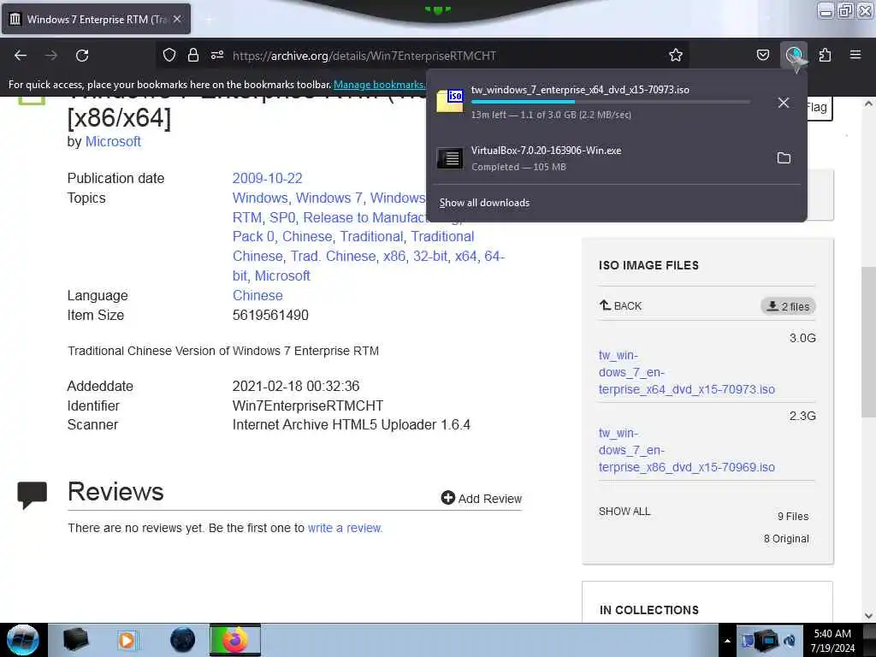
Task: Click the page vertical scrollbar thumb
Action: coord(868,342)
